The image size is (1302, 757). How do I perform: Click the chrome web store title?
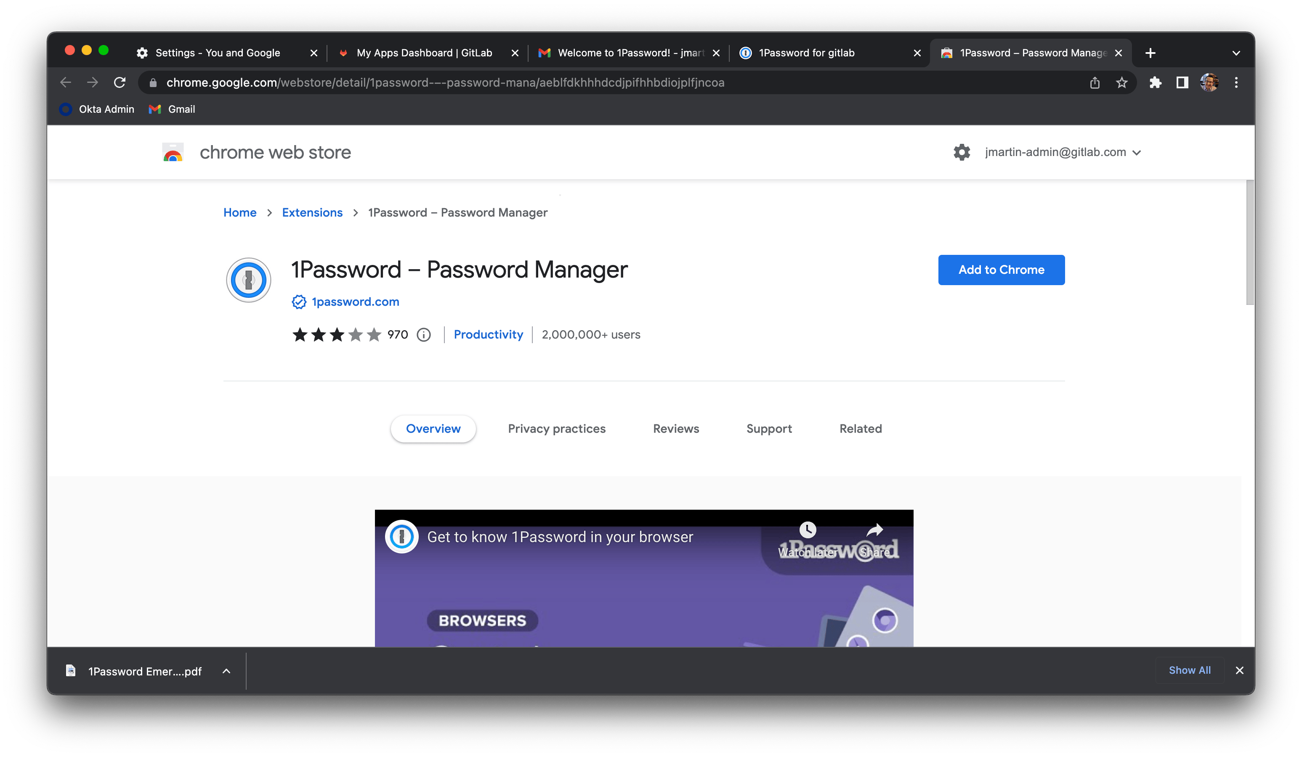(x=275, y=152)
